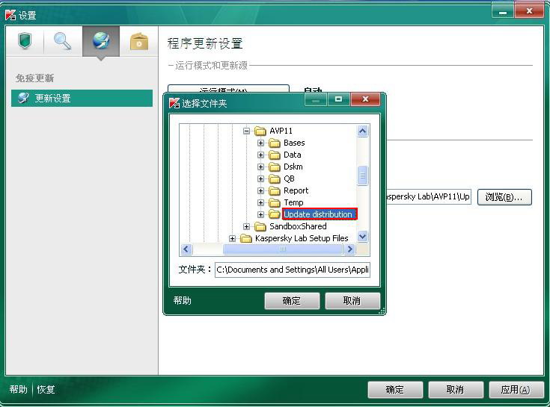Click the Update distribution folder icon
This screenshot has width=550, height=407.
click(x=275, y=214)
